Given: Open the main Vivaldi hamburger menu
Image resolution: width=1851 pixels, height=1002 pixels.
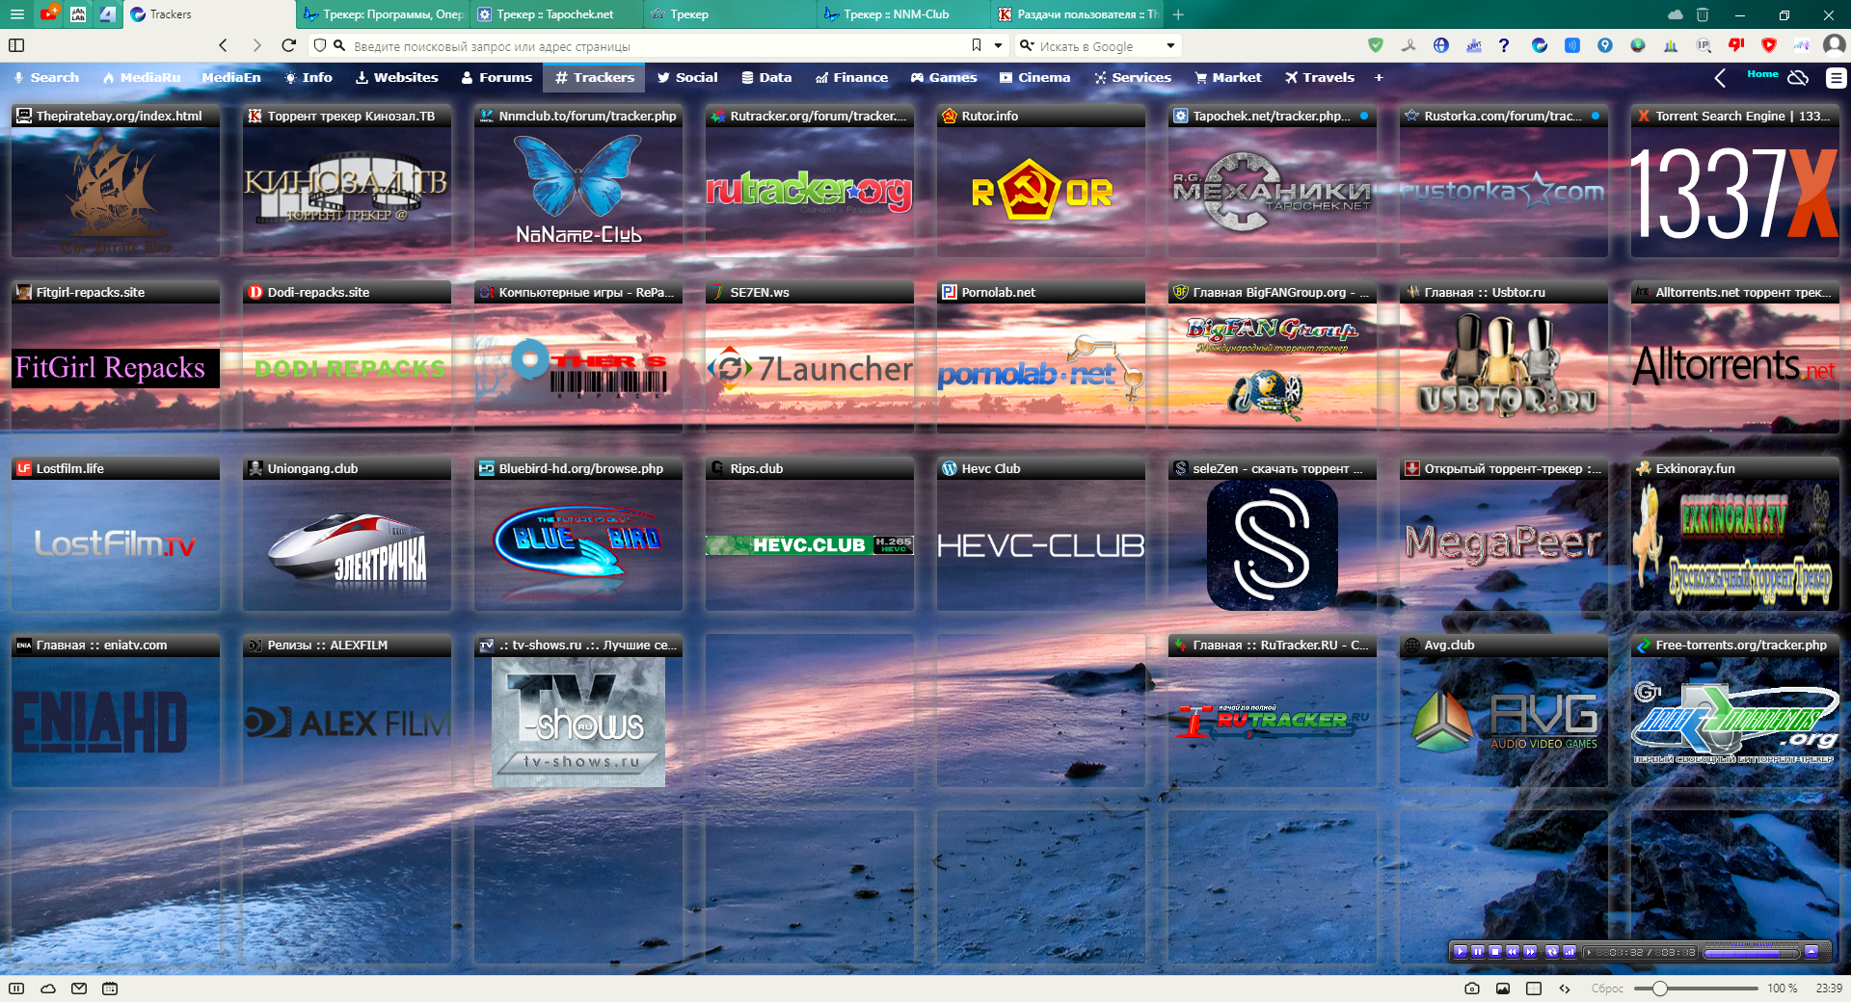Looking at the screenshot, I should point(16,14).
